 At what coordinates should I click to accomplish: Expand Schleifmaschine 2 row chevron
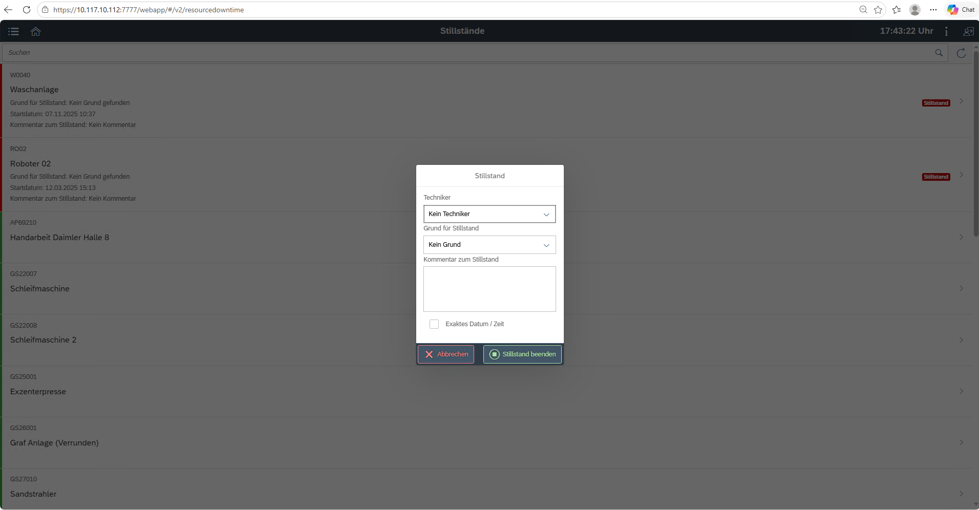click(961, 340)
